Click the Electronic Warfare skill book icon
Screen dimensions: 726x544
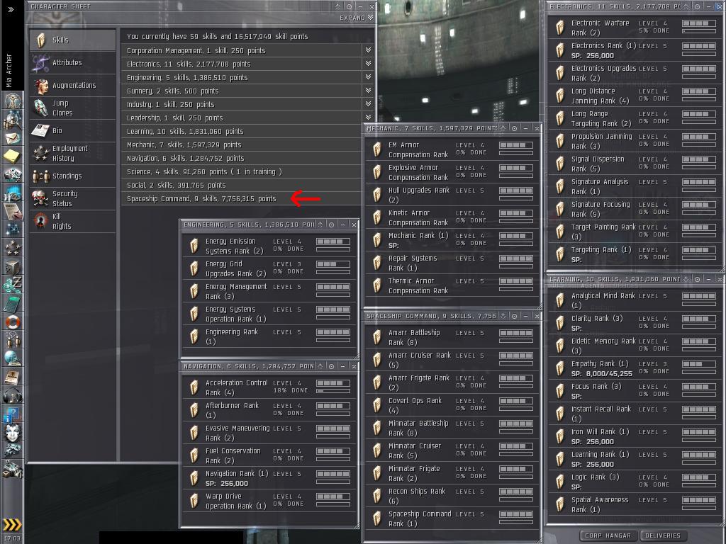click(560, 28)
